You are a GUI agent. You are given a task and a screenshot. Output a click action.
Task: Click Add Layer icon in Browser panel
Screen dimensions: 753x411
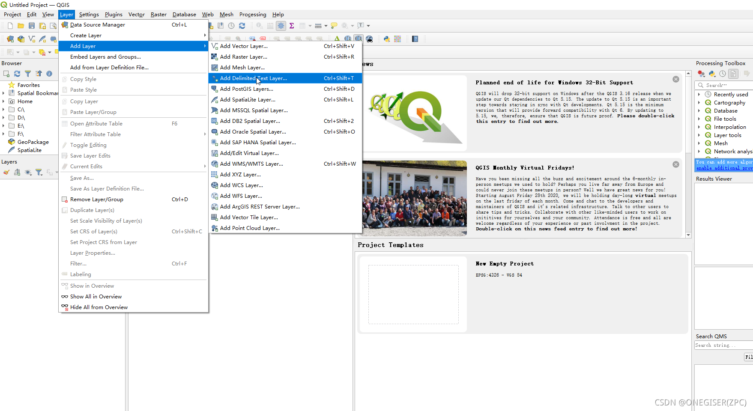6,74
